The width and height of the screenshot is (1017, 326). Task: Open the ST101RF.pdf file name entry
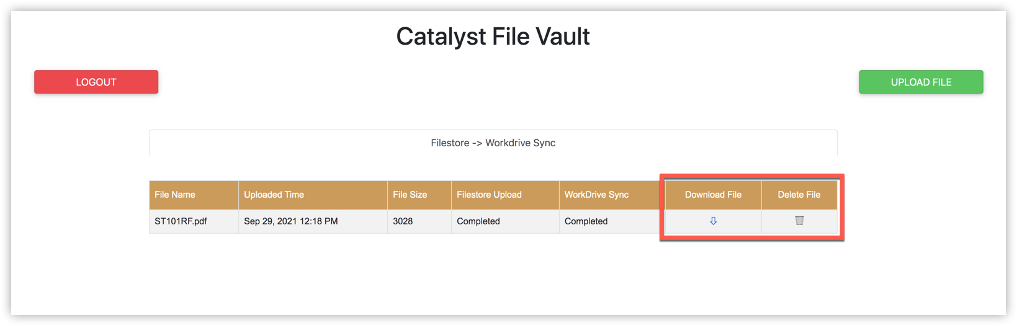pyautogui.click(x=181, y=221)
